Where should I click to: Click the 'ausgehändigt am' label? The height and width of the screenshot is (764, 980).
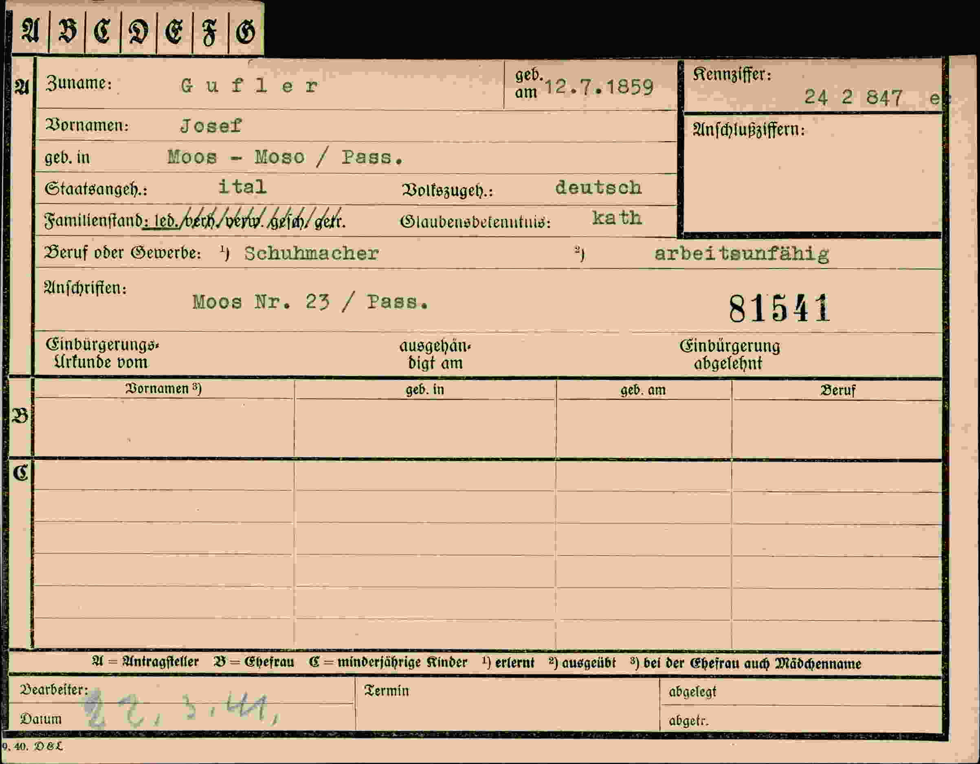click(435, 354)
